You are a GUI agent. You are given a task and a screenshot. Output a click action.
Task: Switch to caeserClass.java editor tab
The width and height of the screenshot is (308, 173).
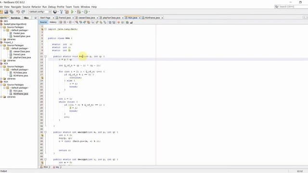(87, 18)
